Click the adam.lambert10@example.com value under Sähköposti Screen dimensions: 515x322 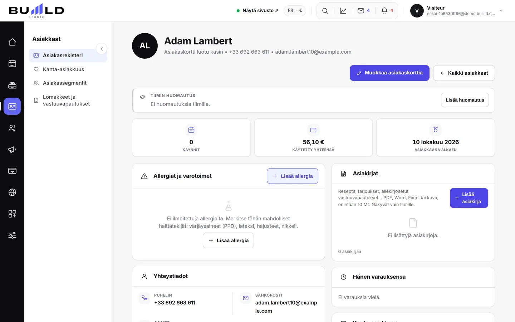(x=286, y=307)
